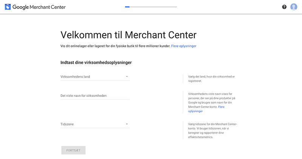
Task: Click help text 'Vælg tidszone for din Merchant Center-konto'
Action: tap(213, 131)
